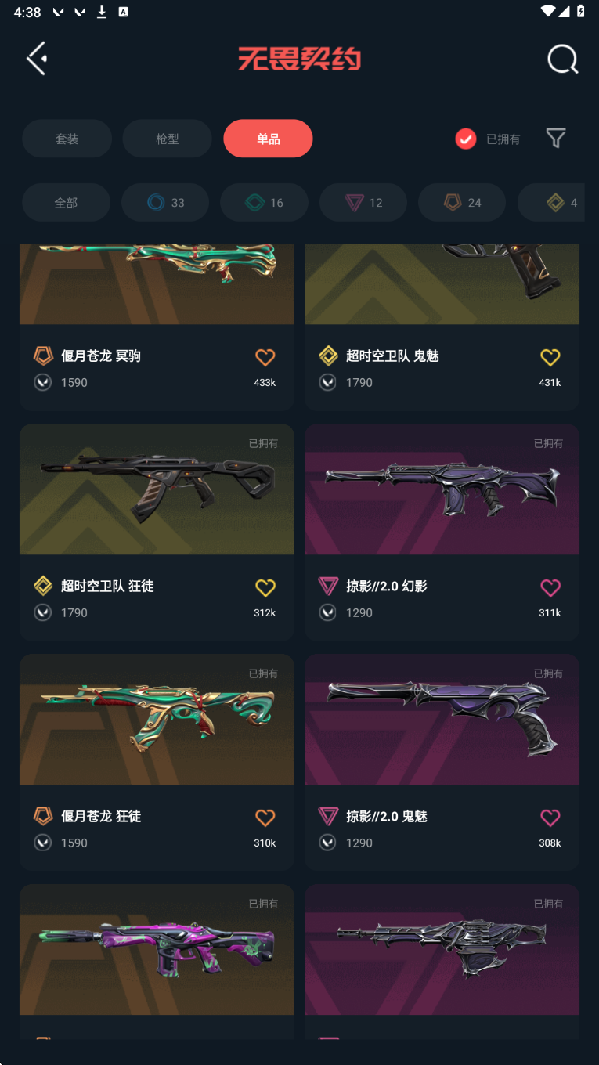The height and width of the screenshot is (1065, 599).
Task: Tap the heart on 掠影//2.0 鬼魅
Action: (550, 818)
